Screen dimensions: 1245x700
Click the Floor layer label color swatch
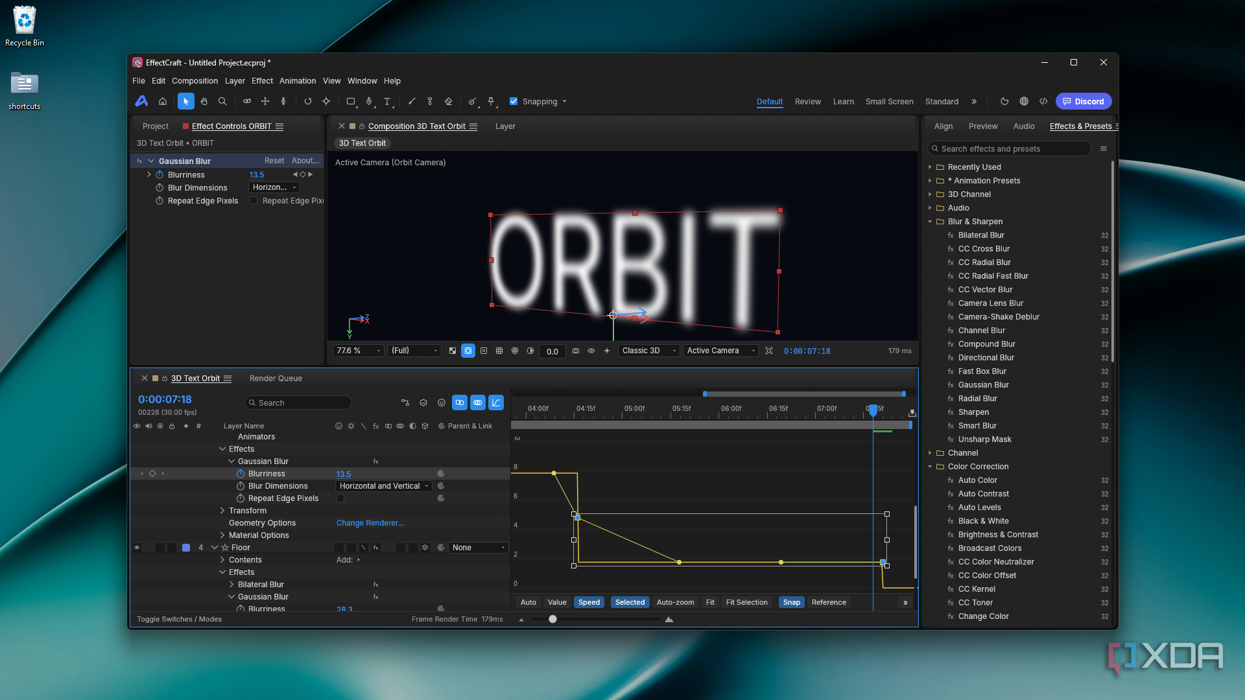tap(186, 548)
